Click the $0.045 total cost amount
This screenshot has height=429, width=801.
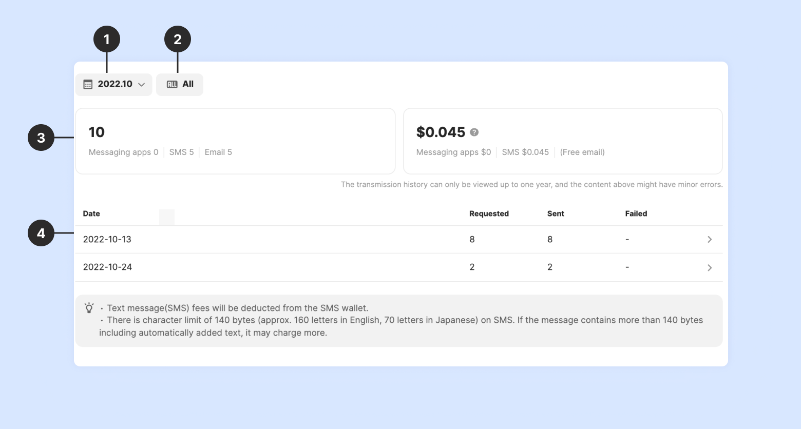441,132
